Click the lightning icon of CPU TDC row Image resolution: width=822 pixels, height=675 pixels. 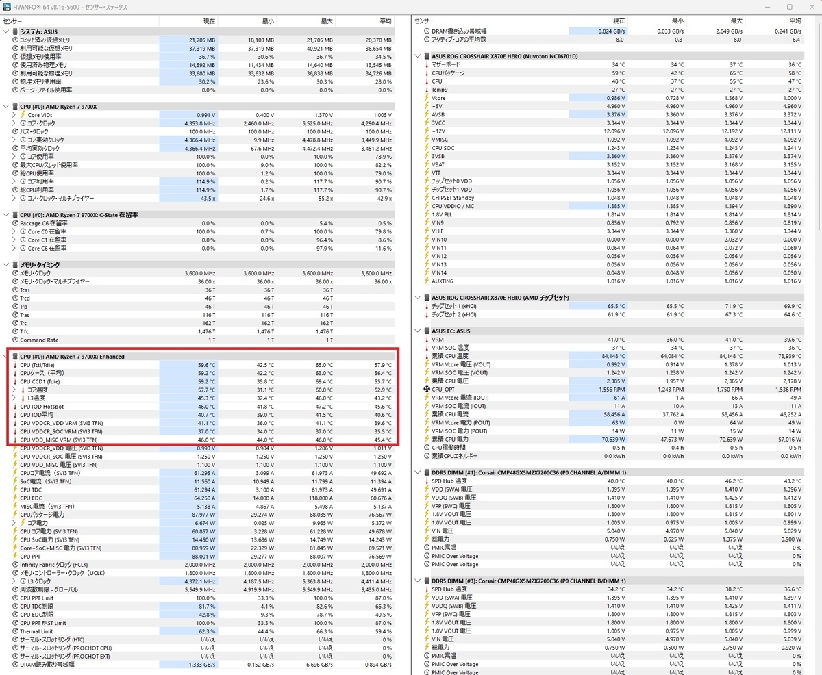16,490
